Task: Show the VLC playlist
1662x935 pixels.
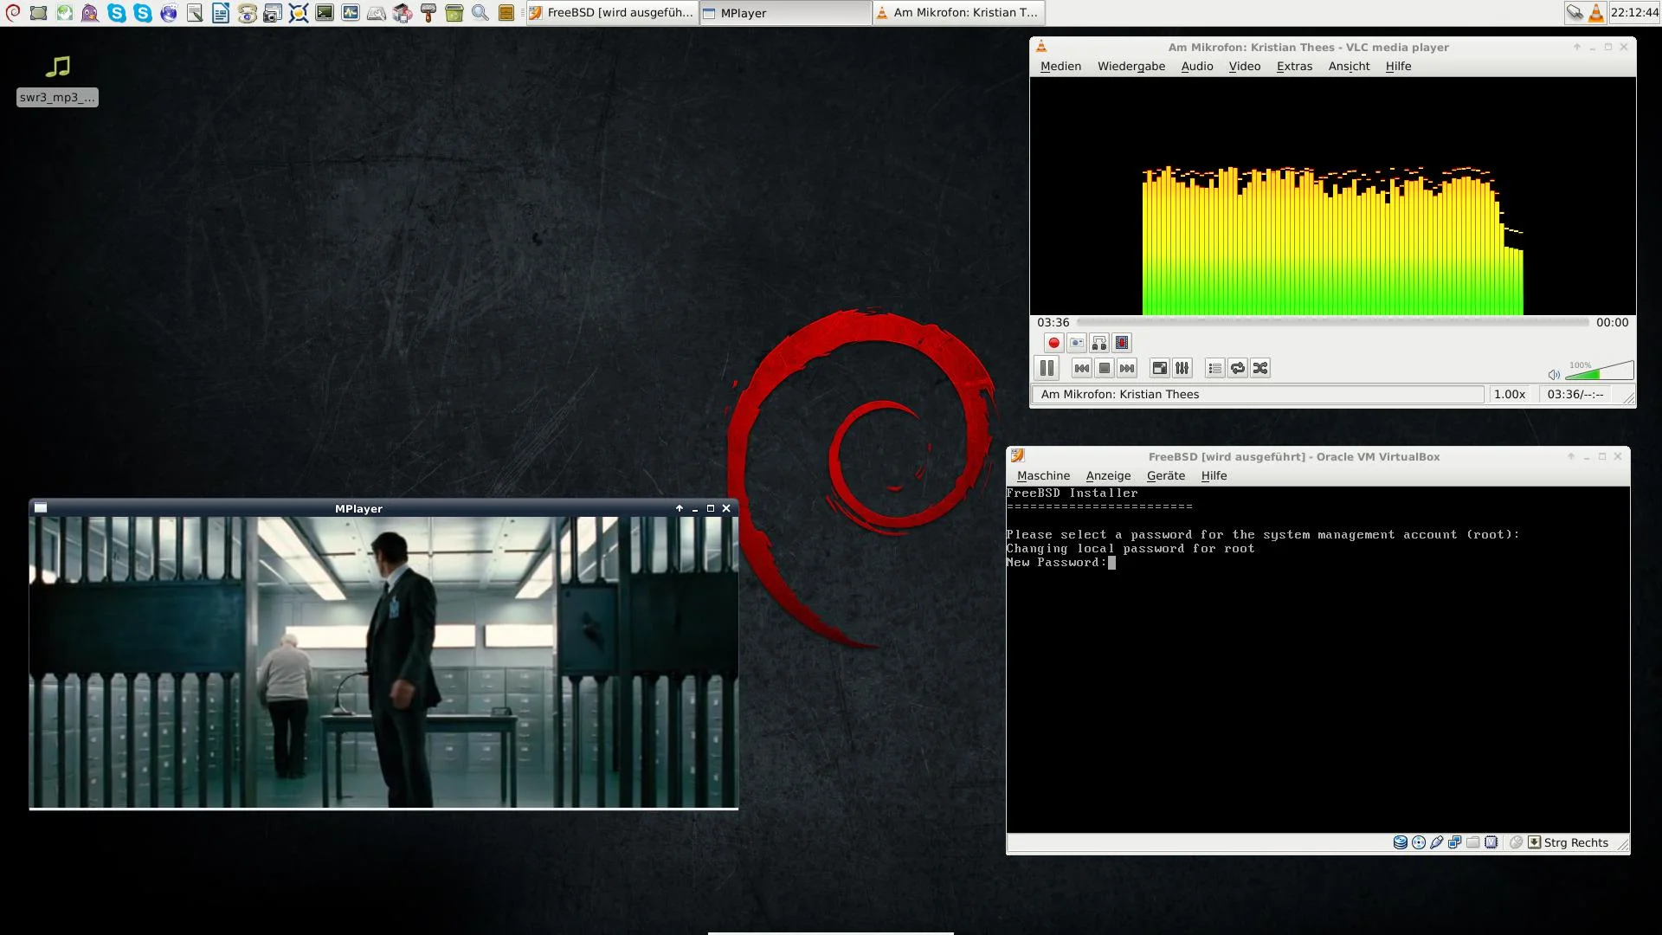Action: [x=1215, y=368]
